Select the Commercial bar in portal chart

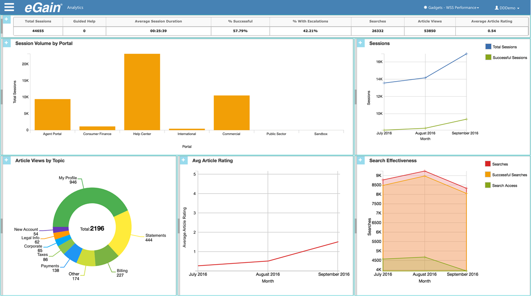pos(231,112)
